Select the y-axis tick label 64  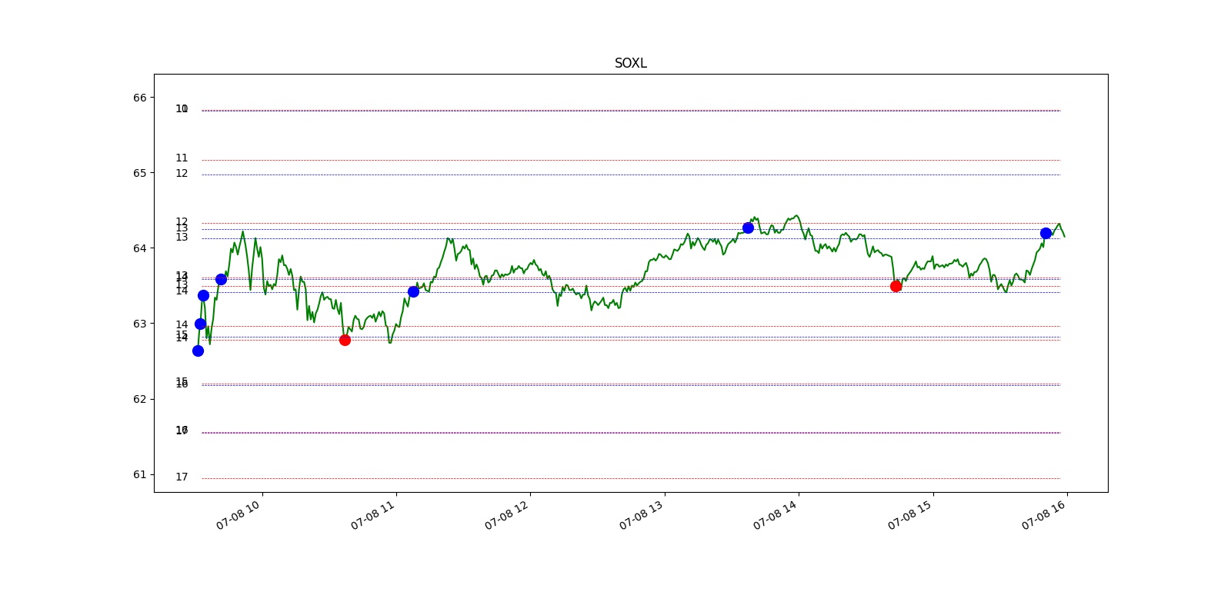(139, 248)
